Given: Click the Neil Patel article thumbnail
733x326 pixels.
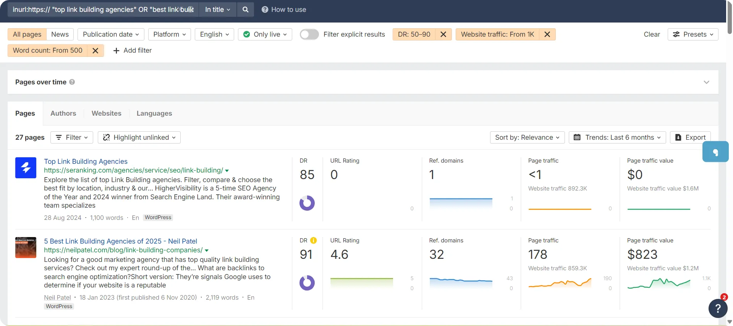Looking at the screenshot, I should [26, 247].
